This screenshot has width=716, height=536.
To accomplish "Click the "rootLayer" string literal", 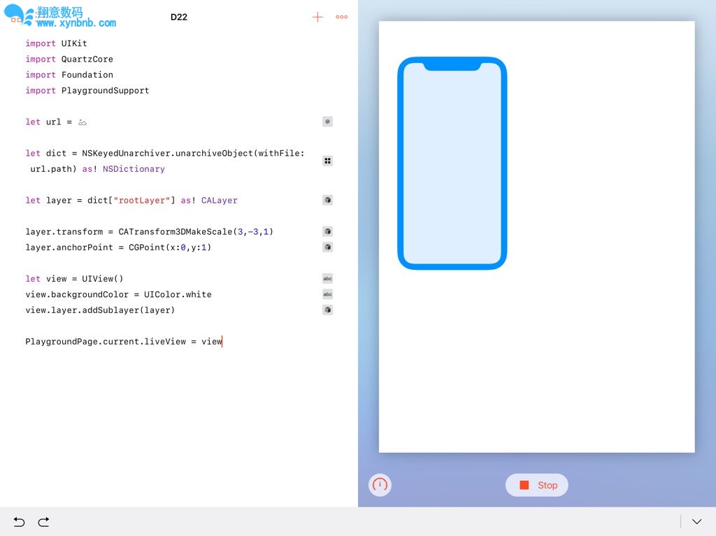I will coord(142,200).
